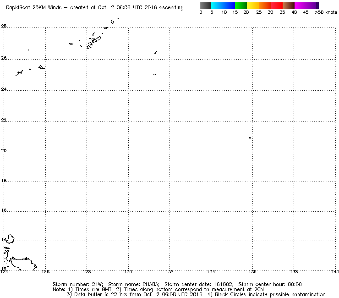Click the yellow 20-25 knots color band

click(253, 6)
